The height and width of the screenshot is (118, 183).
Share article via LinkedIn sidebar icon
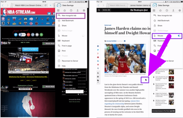click(x=98, y=61)
